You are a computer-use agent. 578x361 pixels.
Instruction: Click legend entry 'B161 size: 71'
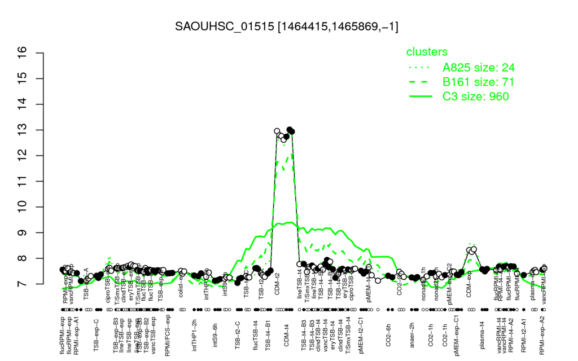pyautogui.click(x=478, y=82)
